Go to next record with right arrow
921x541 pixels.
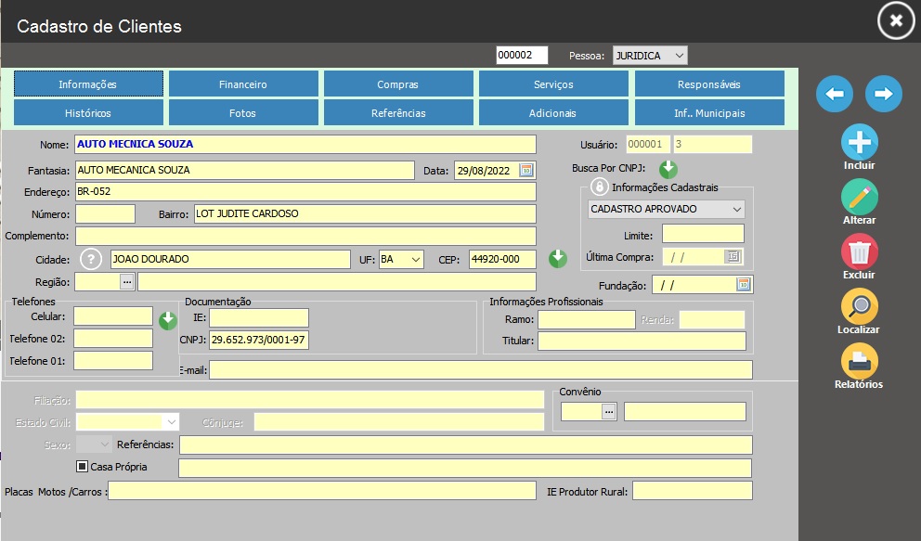click(x=884, y=94)
